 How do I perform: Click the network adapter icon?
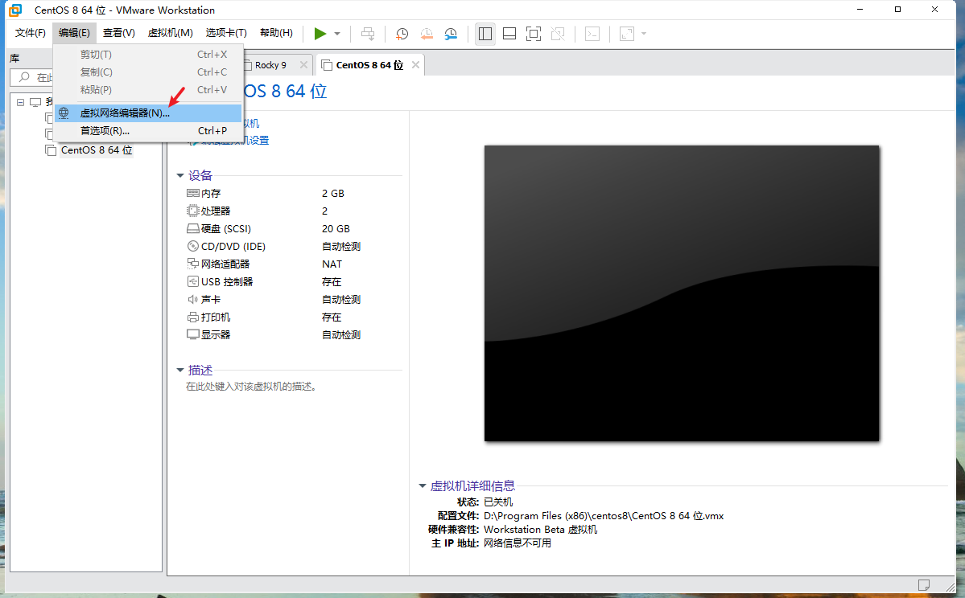point(192,264)
